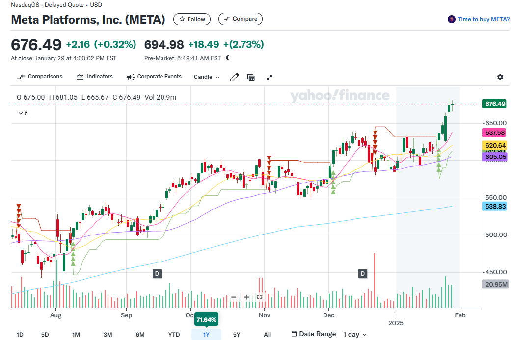This screenshot has height=340, width=513.
Task: Expand the collapsed indicators list showing 6
Action: pos(23,113)
